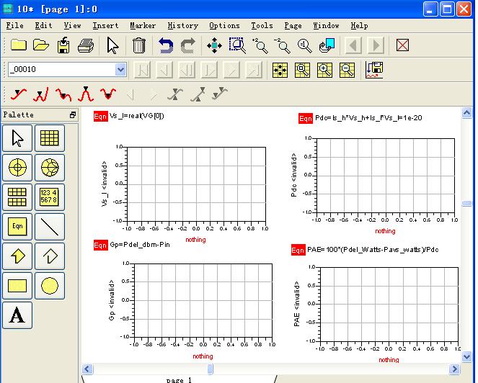The width and height of the screenshot is (478, 383).
Task: Open the Marker menu
Action: click(x=143, y=26)
